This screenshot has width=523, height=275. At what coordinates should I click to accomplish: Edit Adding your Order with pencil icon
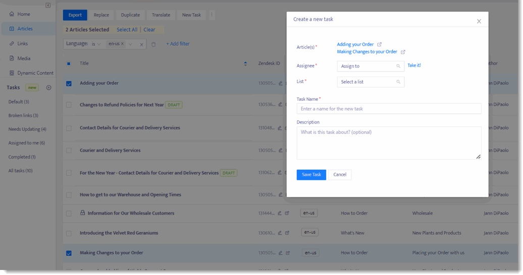tap(281, 83)
